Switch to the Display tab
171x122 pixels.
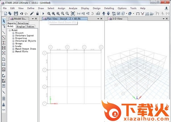tap(20, 27)
